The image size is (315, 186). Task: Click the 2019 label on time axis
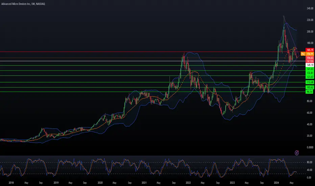coord(56,183)
